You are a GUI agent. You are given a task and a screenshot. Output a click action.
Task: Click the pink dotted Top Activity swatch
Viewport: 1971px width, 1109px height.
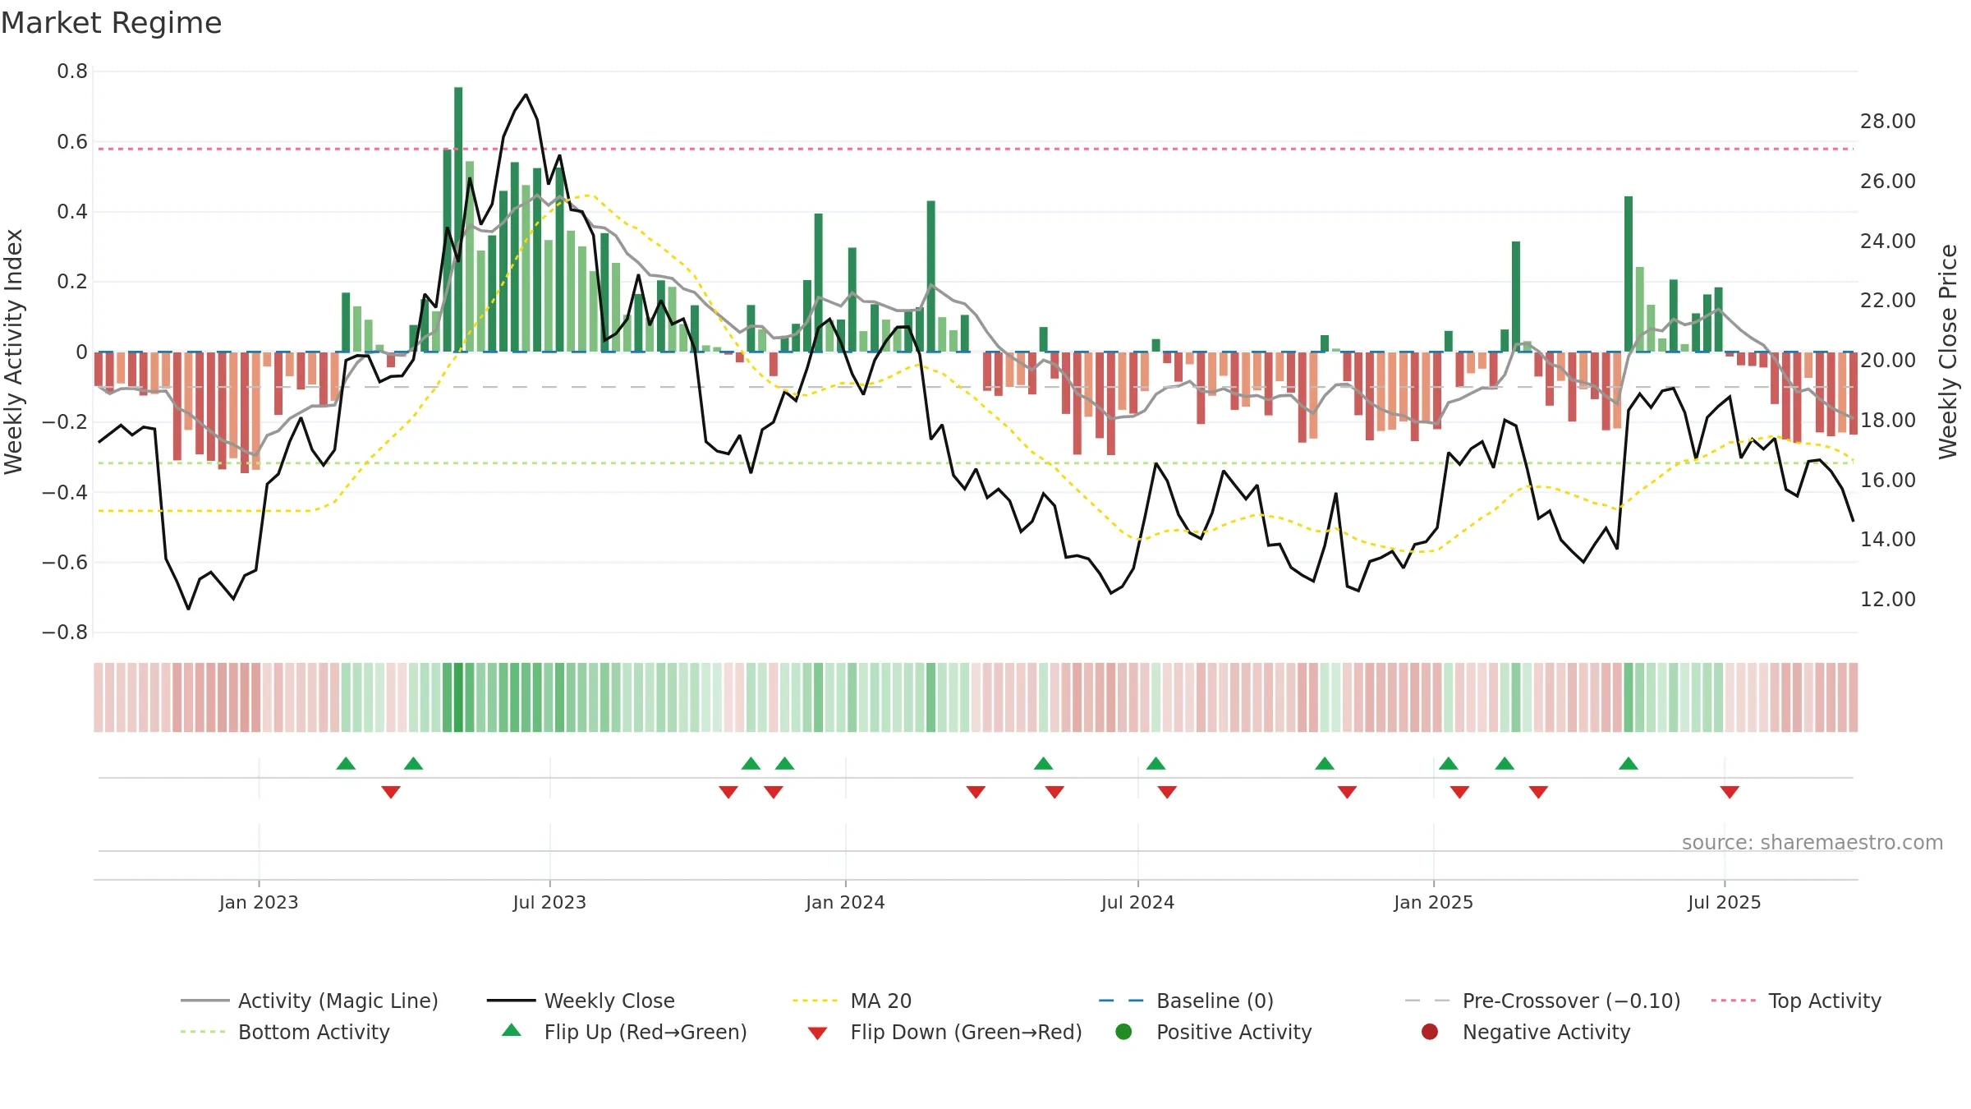pyautogui.click(x=1734, y=1001)
